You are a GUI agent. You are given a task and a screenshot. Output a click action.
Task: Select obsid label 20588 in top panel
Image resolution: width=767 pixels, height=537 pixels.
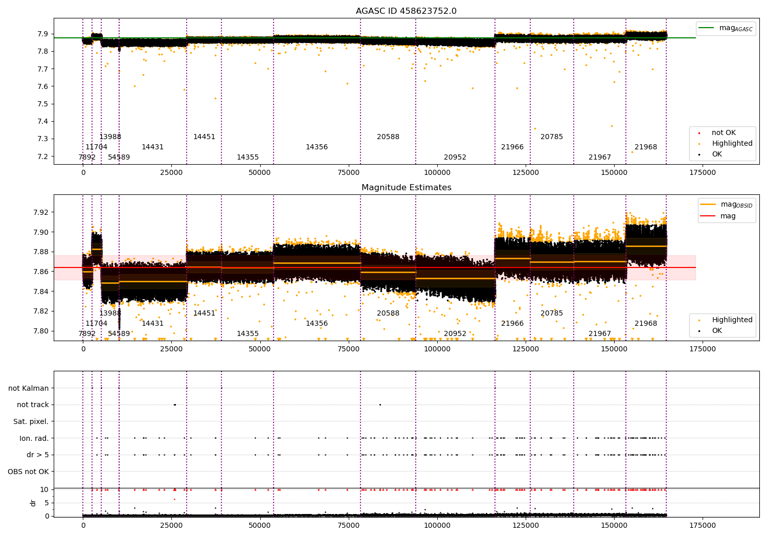[x=388, y=137]
